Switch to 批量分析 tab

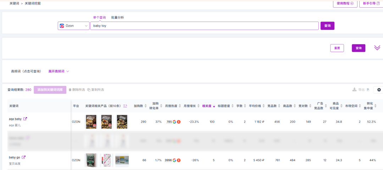117,18
